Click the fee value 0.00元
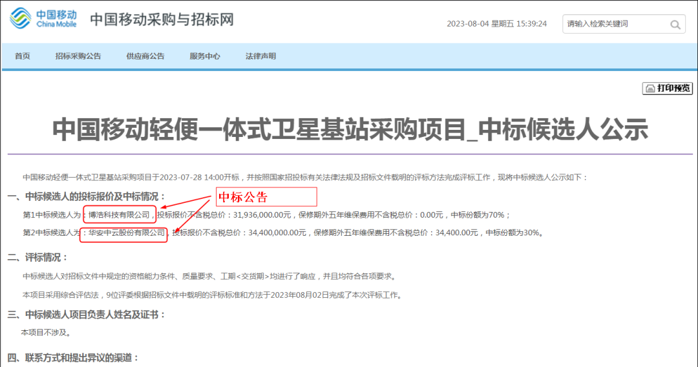The width and height of the screenshot is (698, 367). tap(431, 215)
